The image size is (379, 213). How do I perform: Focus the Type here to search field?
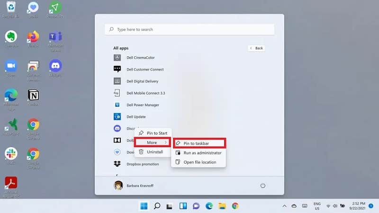pos(189,29)
